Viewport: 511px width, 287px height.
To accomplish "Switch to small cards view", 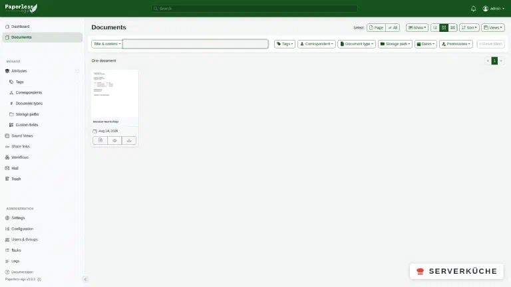I will point(444,28).
